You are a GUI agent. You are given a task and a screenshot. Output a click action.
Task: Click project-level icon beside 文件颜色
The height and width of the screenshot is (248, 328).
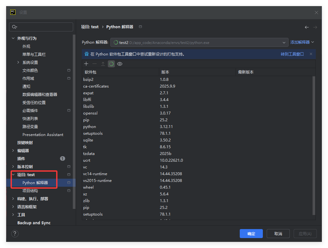click(69, 70)
